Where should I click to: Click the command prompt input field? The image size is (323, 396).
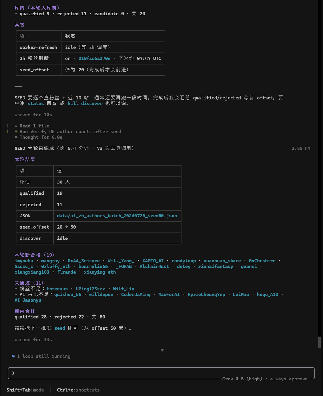pyautogui.click(x=161, y=373)
